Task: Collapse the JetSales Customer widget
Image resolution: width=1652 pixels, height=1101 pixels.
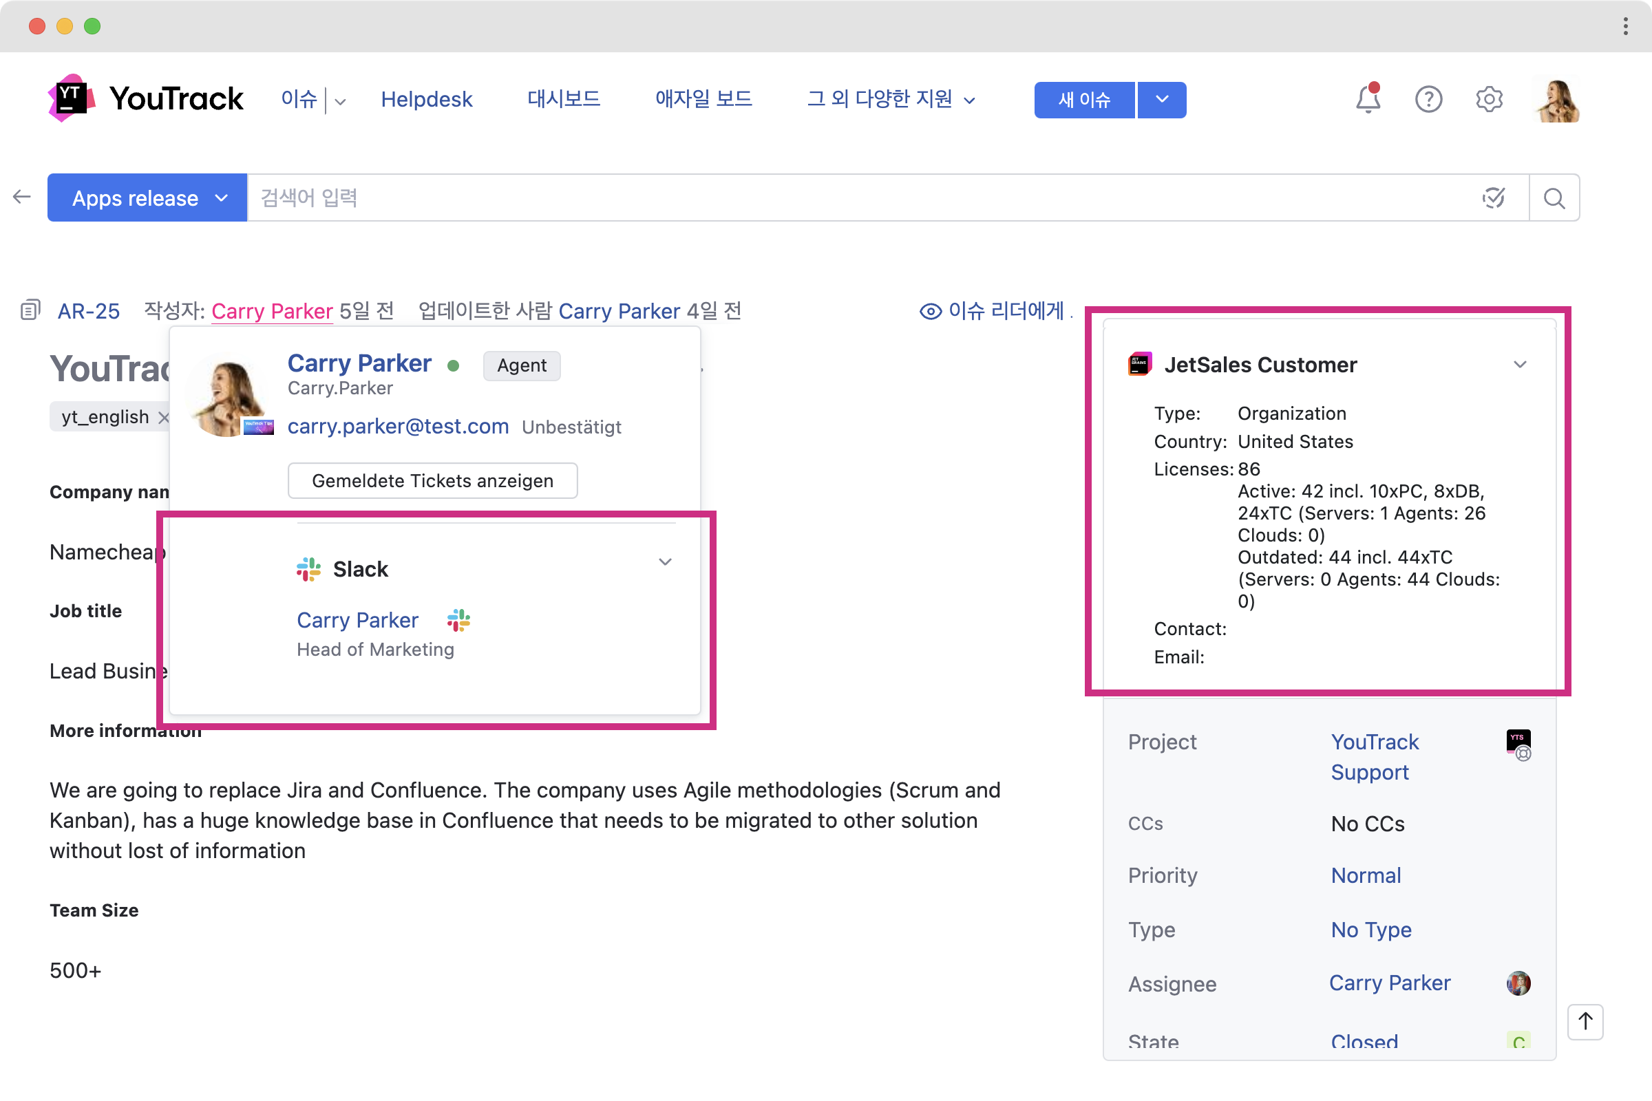Action: click(1519, 364)
